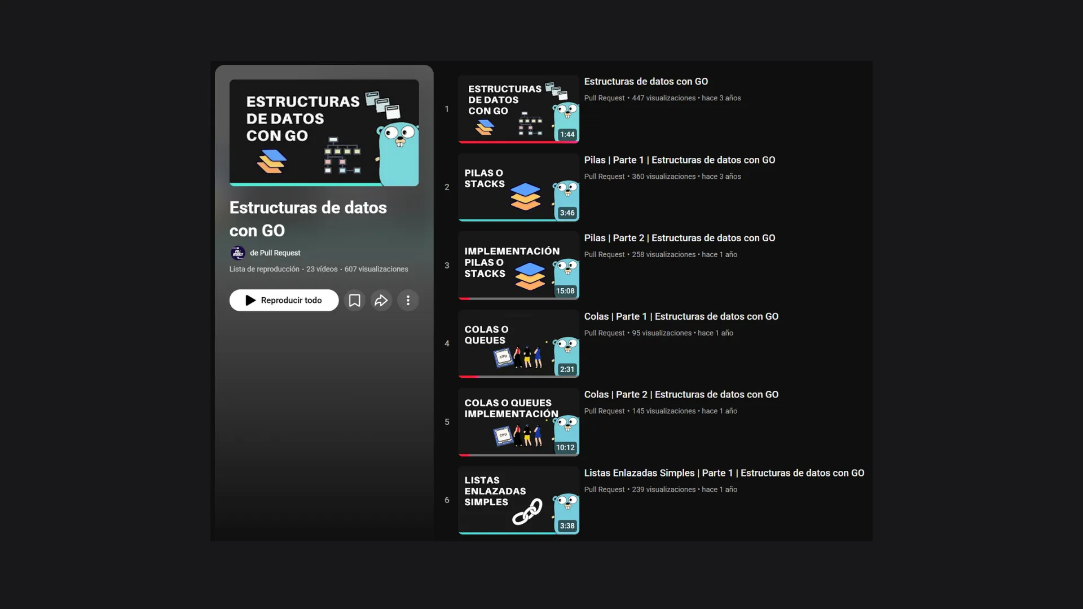Viewport: 1083px width, 609px height.
Task: Expand sharing options via share icon
Action: 381,300
